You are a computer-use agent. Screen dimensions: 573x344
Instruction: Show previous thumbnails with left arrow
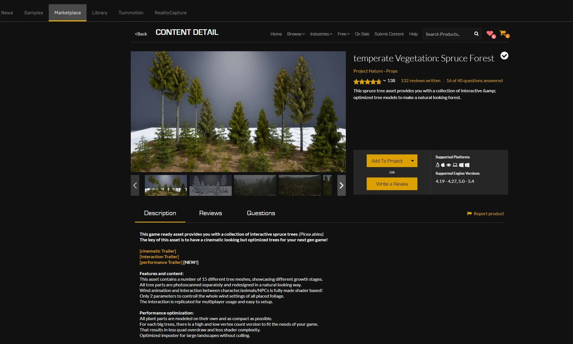point(135,185)
